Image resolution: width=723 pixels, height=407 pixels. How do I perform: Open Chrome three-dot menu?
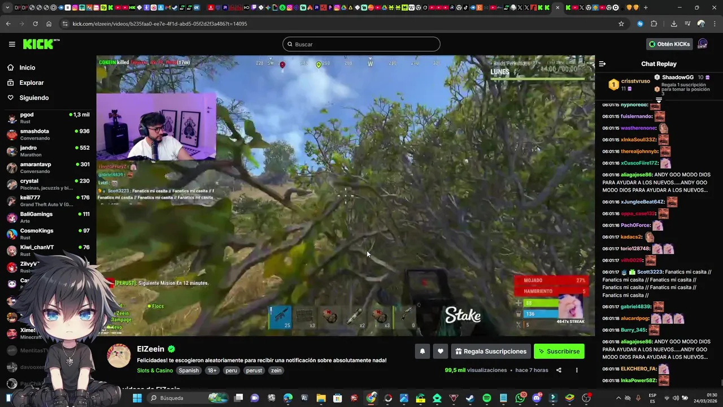click(714, 24)
